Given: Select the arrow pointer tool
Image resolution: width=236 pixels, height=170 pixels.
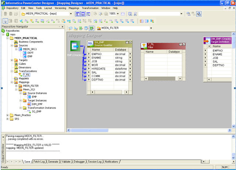Looking at the screenshot, I should tap(5, 21).
